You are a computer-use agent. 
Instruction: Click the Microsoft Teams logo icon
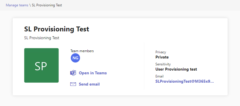pos(73,73)
